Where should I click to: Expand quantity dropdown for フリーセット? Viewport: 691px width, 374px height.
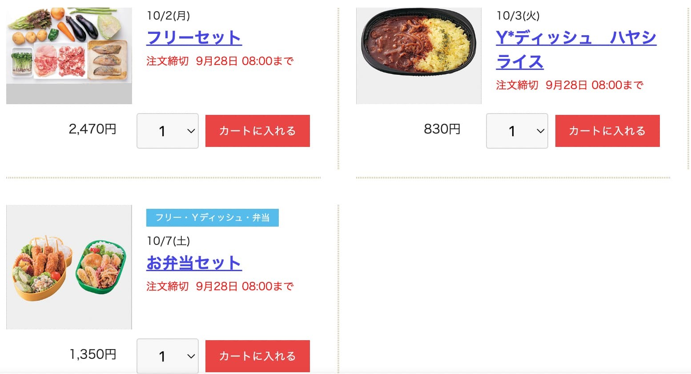click(x=168, y=131)
